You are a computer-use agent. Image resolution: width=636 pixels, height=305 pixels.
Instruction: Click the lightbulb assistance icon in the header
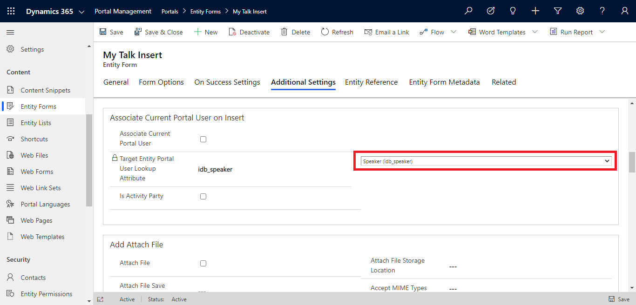coord(513,11)
